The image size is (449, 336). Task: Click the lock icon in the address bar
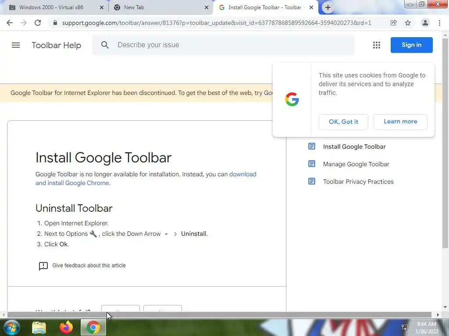pos(55,23)
